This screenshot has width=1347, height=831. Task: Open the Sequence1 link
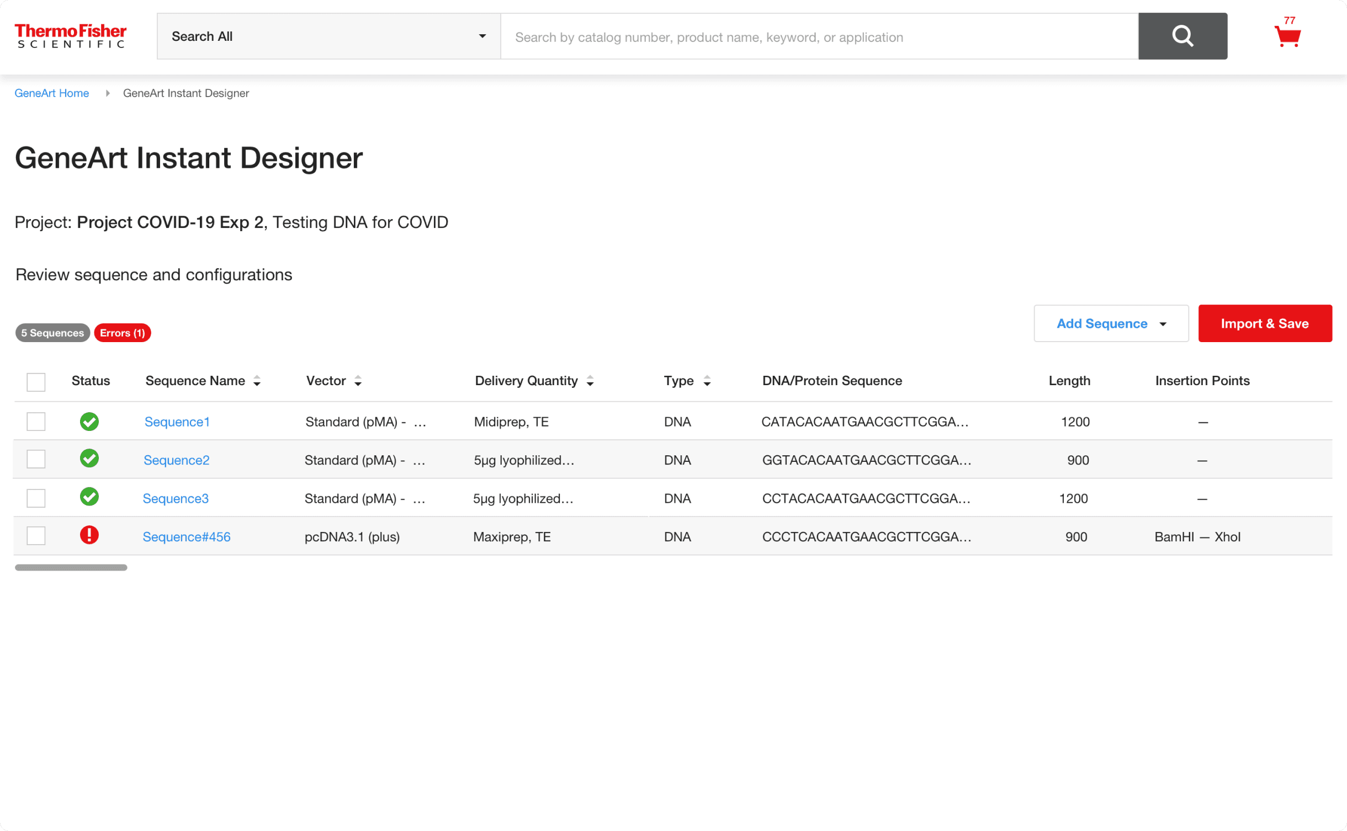[177, 422]
